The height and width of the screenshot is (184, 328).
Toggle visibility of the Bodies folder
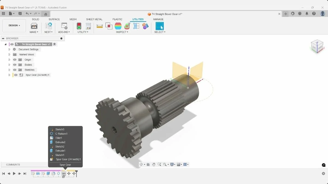[15, 65]
